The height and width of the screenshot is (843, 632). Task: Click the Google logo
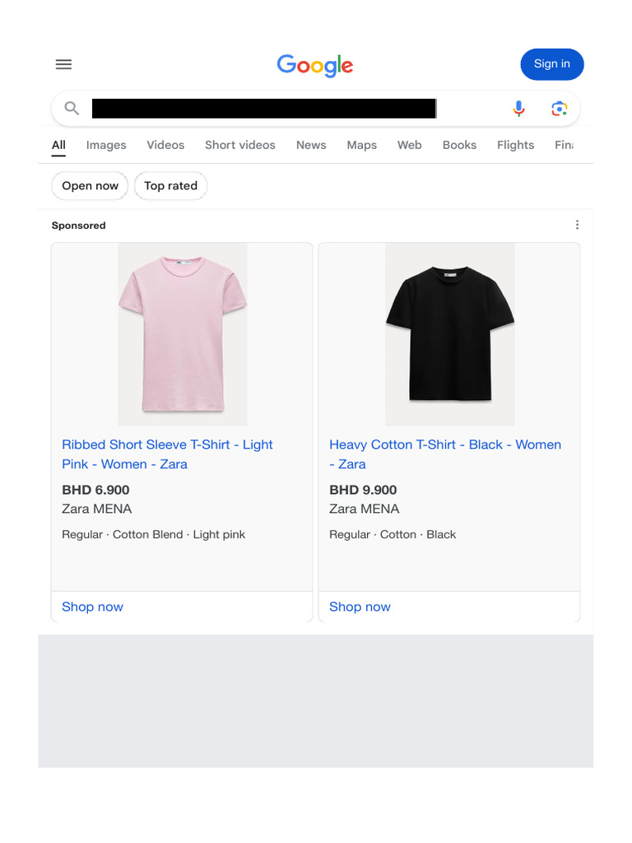tap(315, 65)
